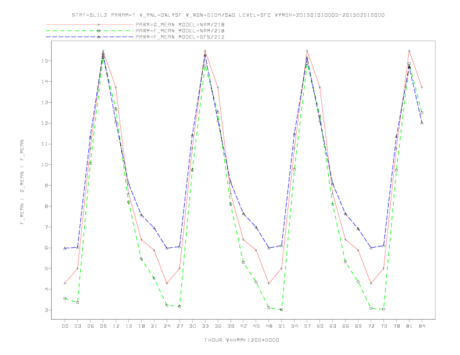Click x-axis tick label 00
The width and height of the screenshot is (460, 355).
(65, 326)
